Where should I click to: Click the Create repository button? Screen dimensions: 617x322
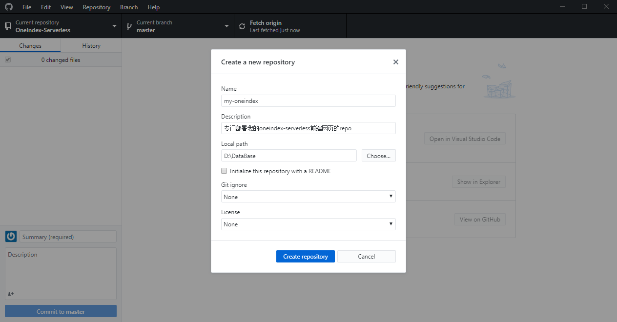305,256
